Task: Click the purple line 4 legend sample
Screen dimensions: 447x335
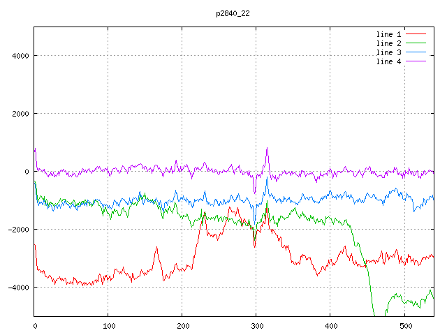Action: (416, 61)
